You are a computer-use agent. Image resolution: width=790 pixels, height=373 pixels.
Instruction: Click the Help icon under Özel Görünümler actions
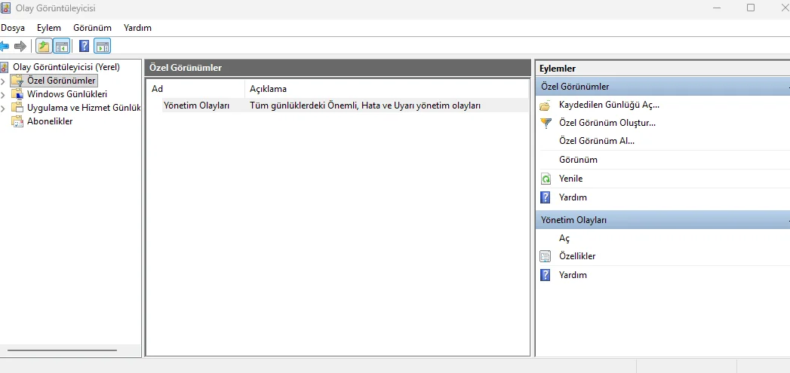545,197
